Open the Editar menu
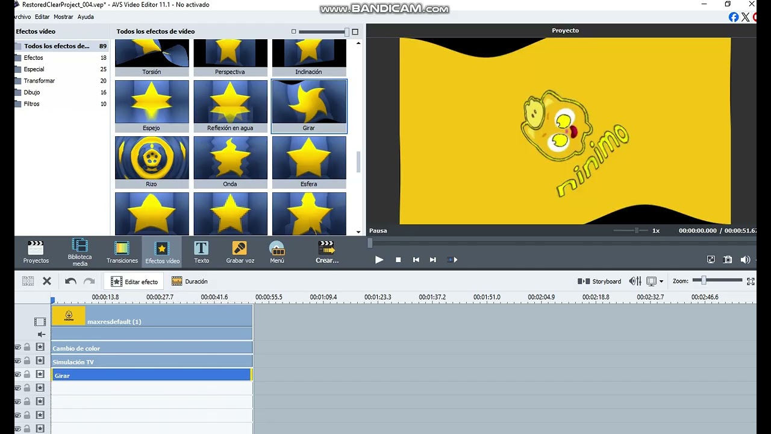The image size is (771, 434). coord(42,17)
